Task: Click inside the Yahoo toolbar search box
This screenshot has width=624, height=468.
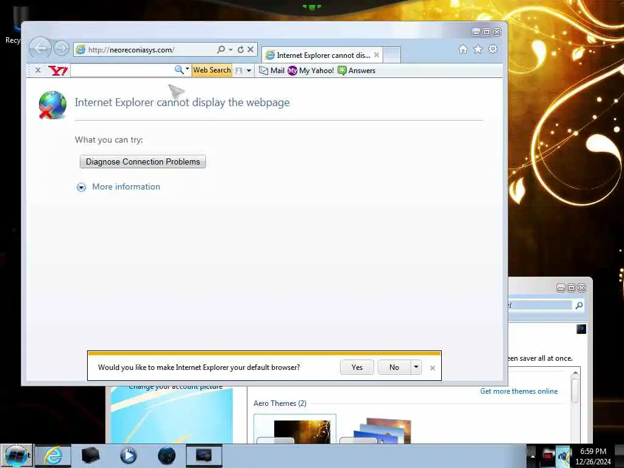Action: (122, 71)
